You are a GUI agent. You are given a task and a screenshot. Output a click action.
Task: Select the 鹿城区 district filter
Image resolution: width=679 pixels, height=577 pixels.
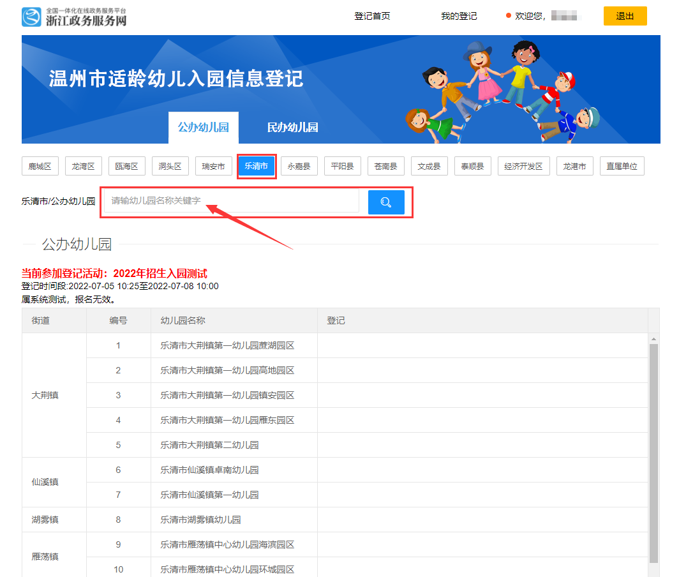click(x=40, y=166)
